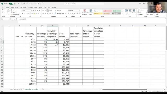Apply the Check Cell style
This screenshot has width=167, height=94.
(x=117, y=13)
